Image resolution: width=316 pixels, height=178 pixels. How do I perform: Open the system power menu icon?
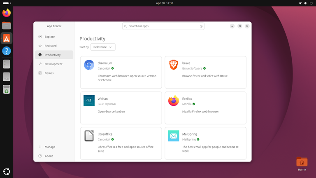tap(311, 3)
